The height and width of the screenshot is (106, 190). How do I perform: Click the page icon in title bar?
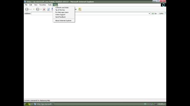(x=25, y=2)
